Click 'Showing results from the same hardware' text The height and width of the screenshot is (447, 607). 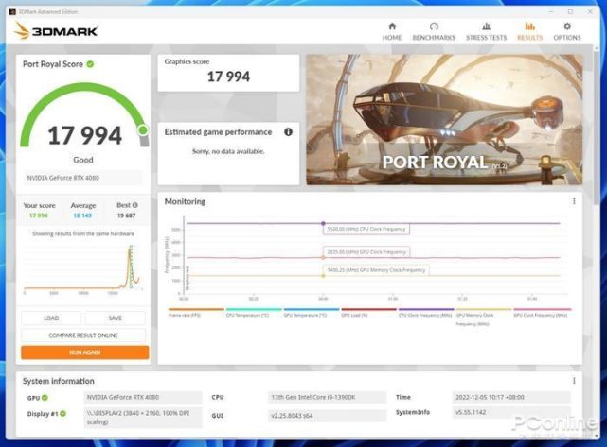[x=83, y=233]
